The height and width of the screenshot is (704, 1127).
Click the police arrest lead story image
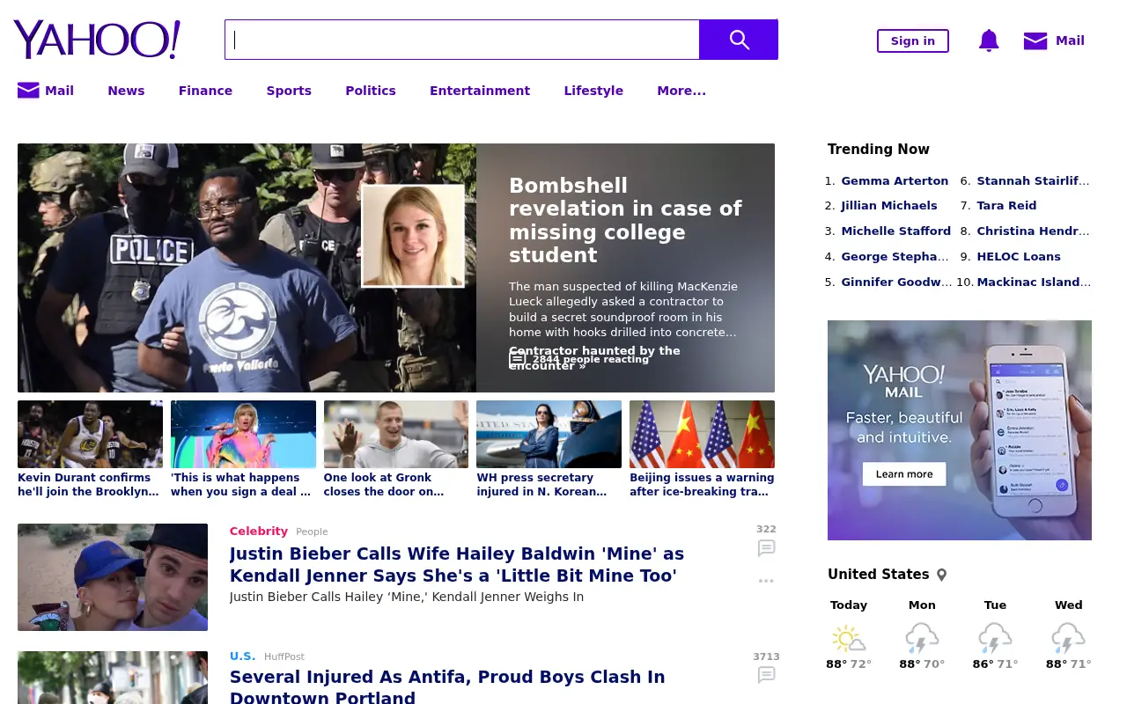(x=247, y=268)
